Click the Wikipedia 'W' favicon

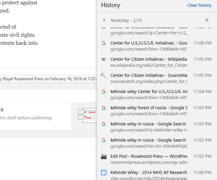(104, 59)
